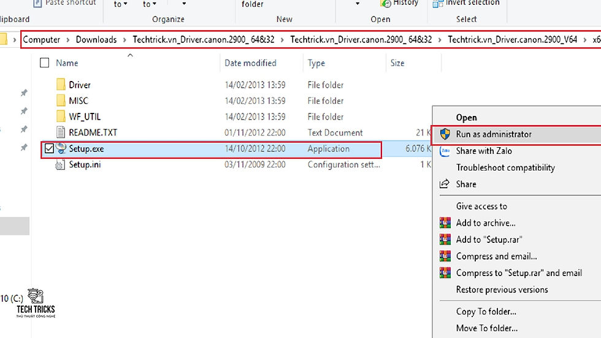This screenshot has height=338, width=601.
Task: Open the Move to dropdown arrow
Action: [x=125, y=4]
